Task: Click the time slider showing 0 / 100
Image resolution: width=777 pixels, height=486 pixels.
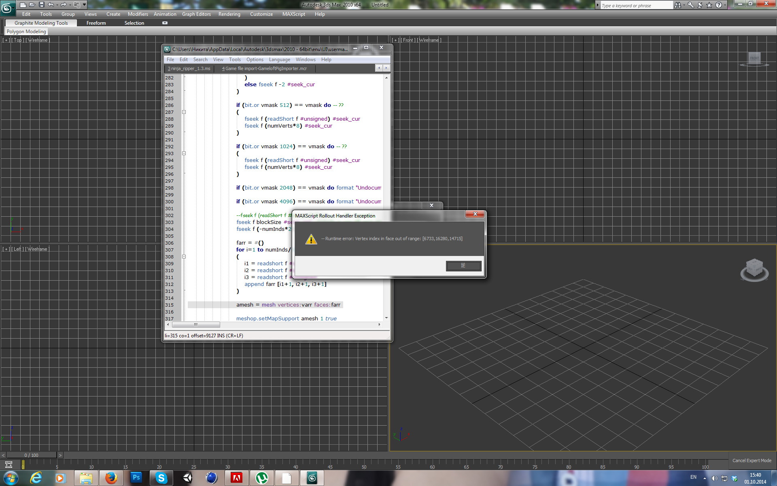Action: pos(31,455)
